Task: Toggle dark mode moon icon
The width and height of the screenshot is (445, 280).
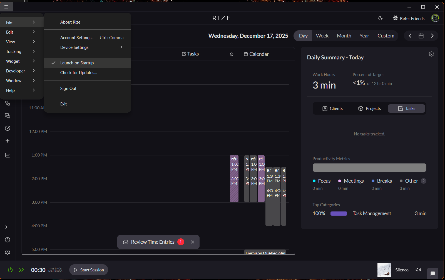Action: click(x=381, y=18)
